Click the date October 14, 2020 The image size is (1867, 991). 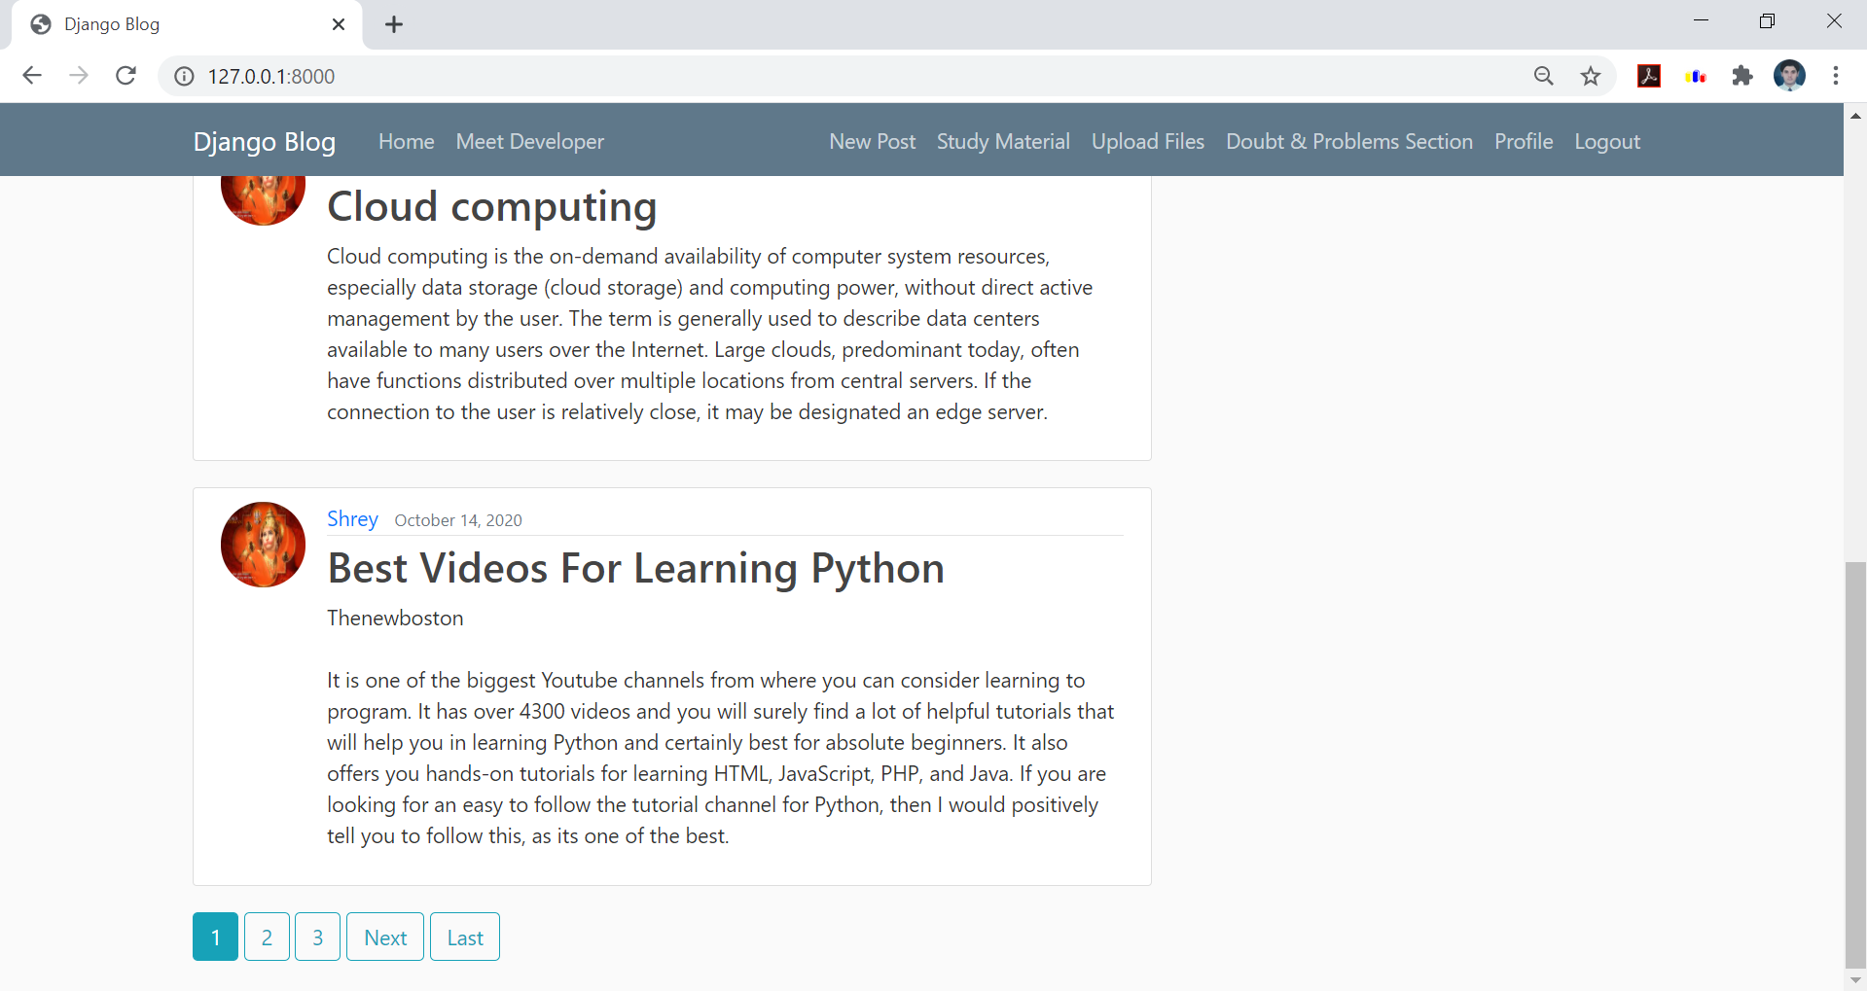click(458, 520)
